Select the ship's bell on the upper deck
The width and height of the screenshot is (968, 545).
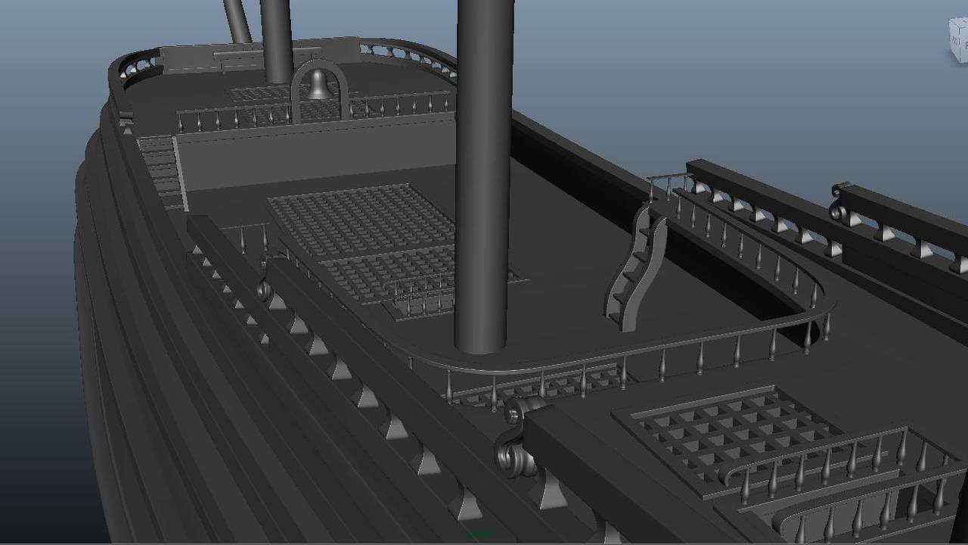[319, 86]
